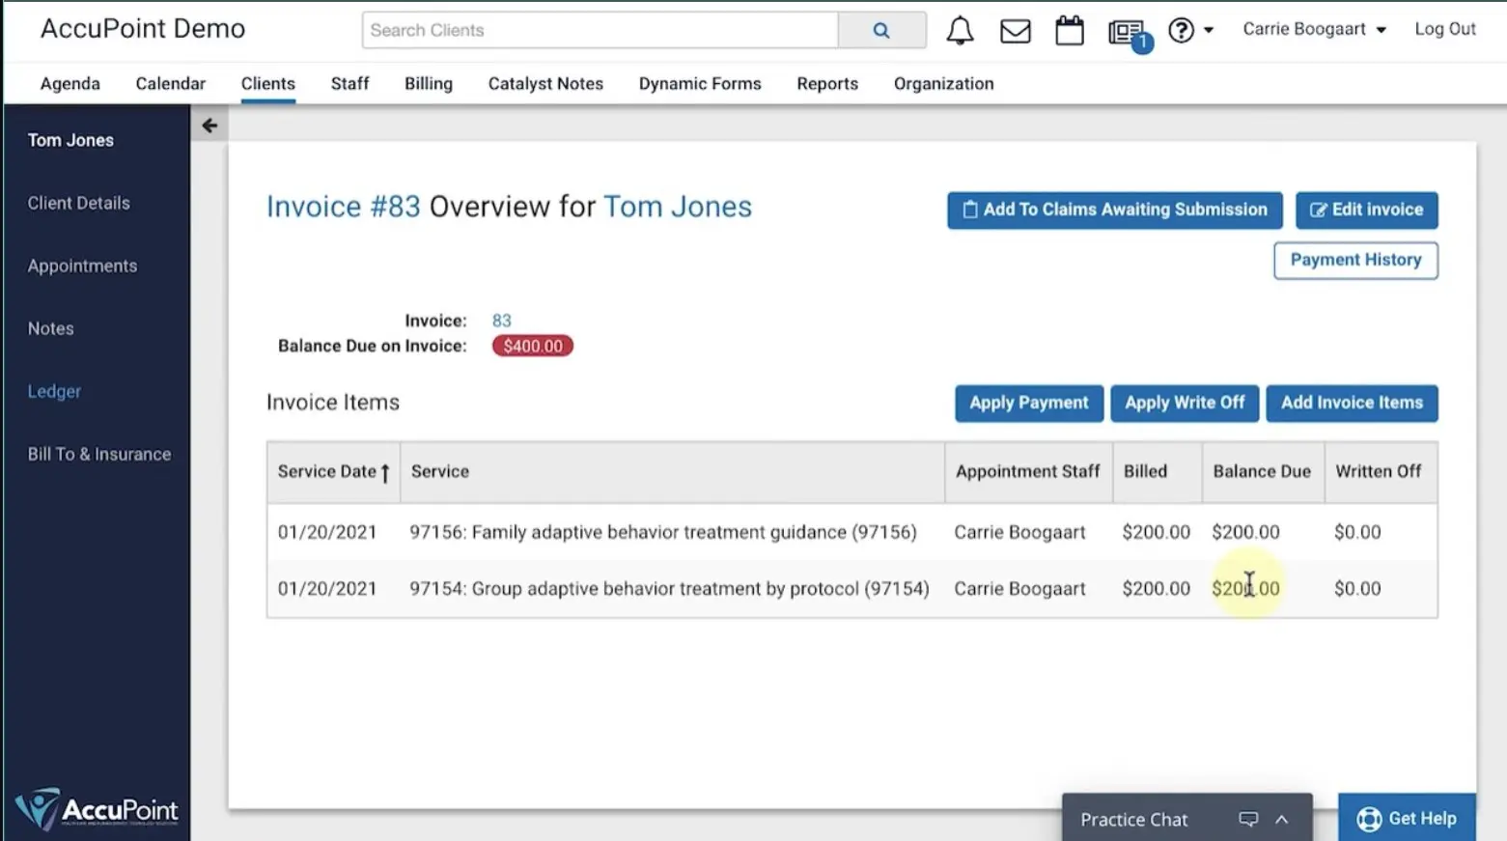Collapse sidebar with the back arrow
Viewport: 1507px width, 841px height.
pos(209,126)
